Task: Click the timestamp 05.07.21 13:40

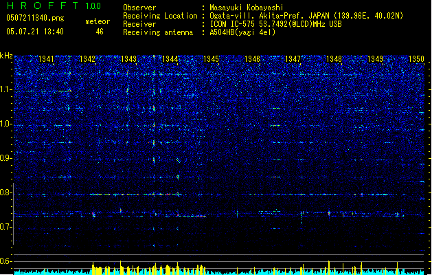Action: 35,32
